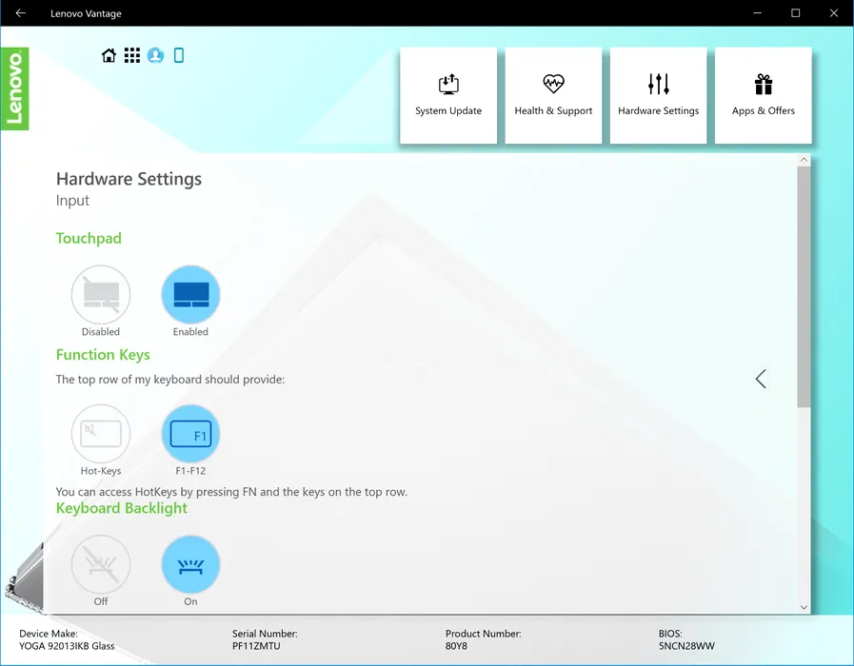
Task: Click the scrollbar down arrow
Action: coord(804,607)
